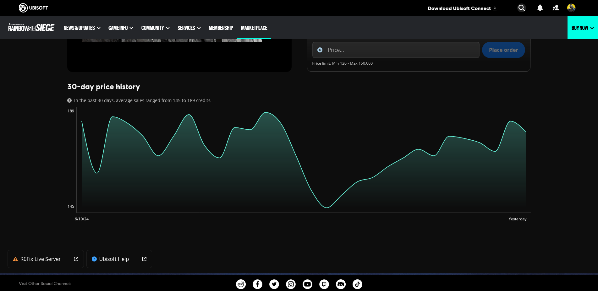Click the Place order button
Image resolution: width=598 pixels, height=291 pixels.
[x=503, y=50]
